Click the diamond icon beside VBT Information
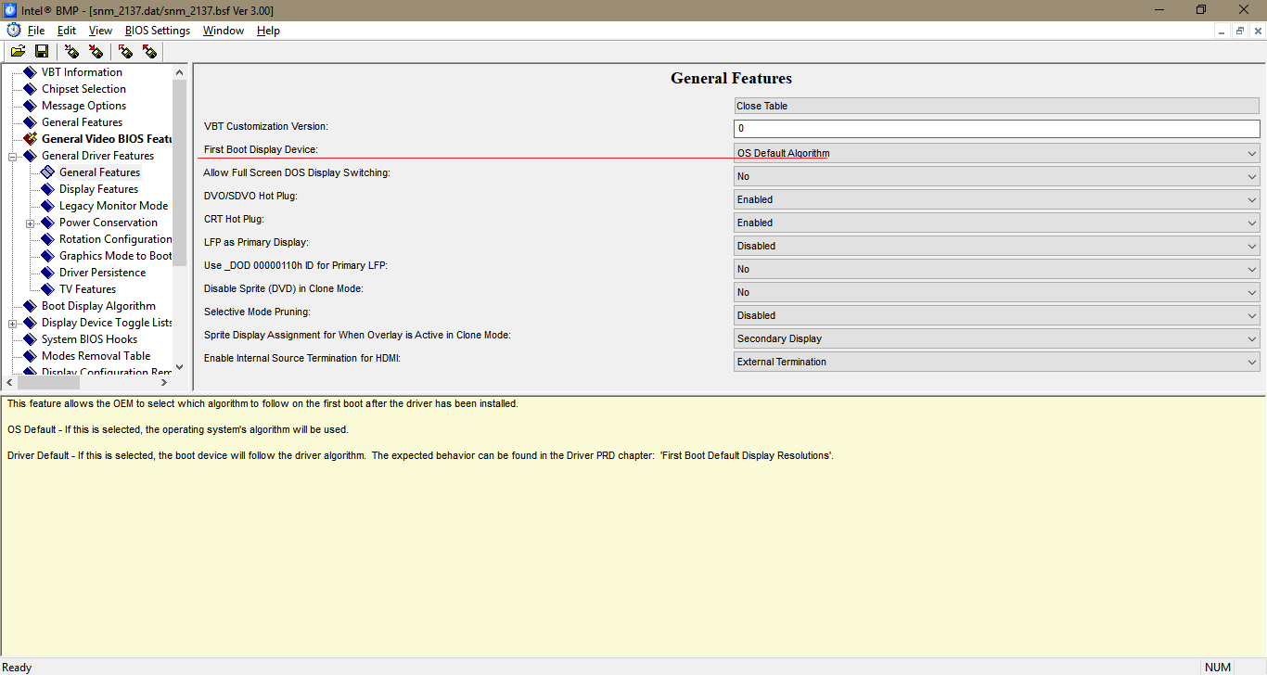 pos(31,72)
